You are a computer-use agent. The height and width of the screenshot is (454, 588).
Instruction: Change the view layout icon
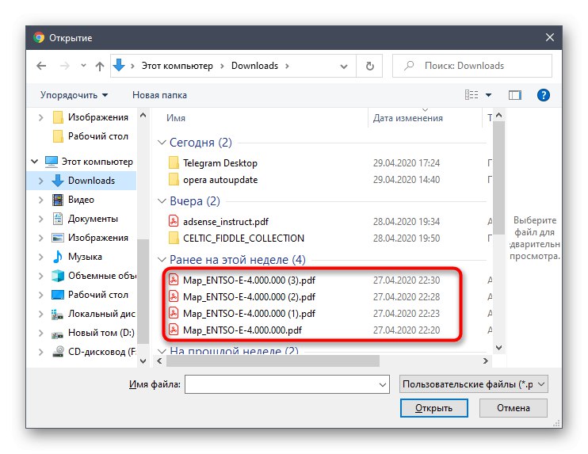click(x=472, y=95)
